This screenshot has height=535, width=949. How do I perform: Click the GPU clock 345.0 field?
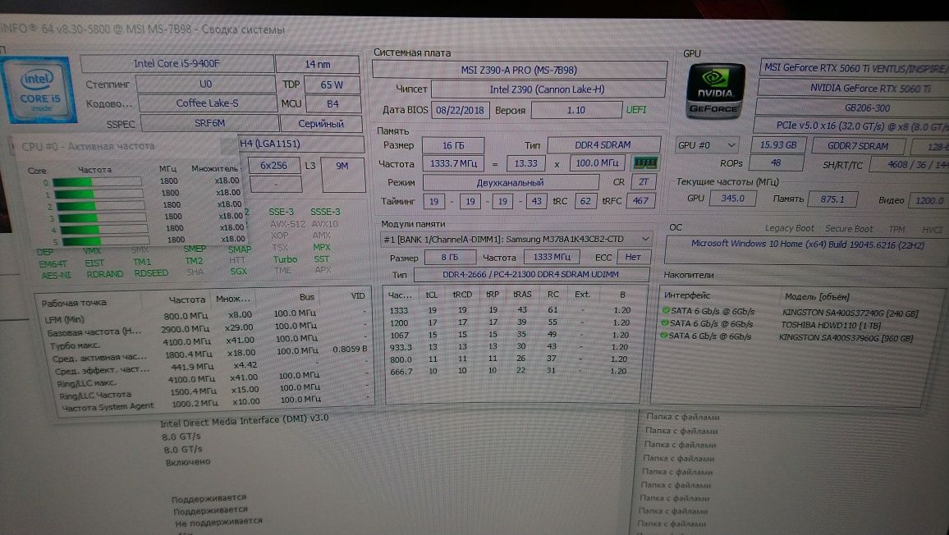click(x=732, y=199)
